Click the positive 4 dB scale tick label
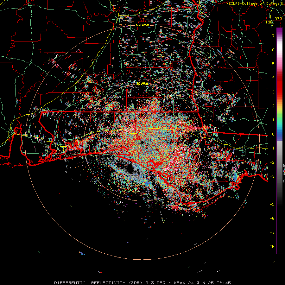The width and height of the screenshot is (285, 285). click(x=273, y=78)
